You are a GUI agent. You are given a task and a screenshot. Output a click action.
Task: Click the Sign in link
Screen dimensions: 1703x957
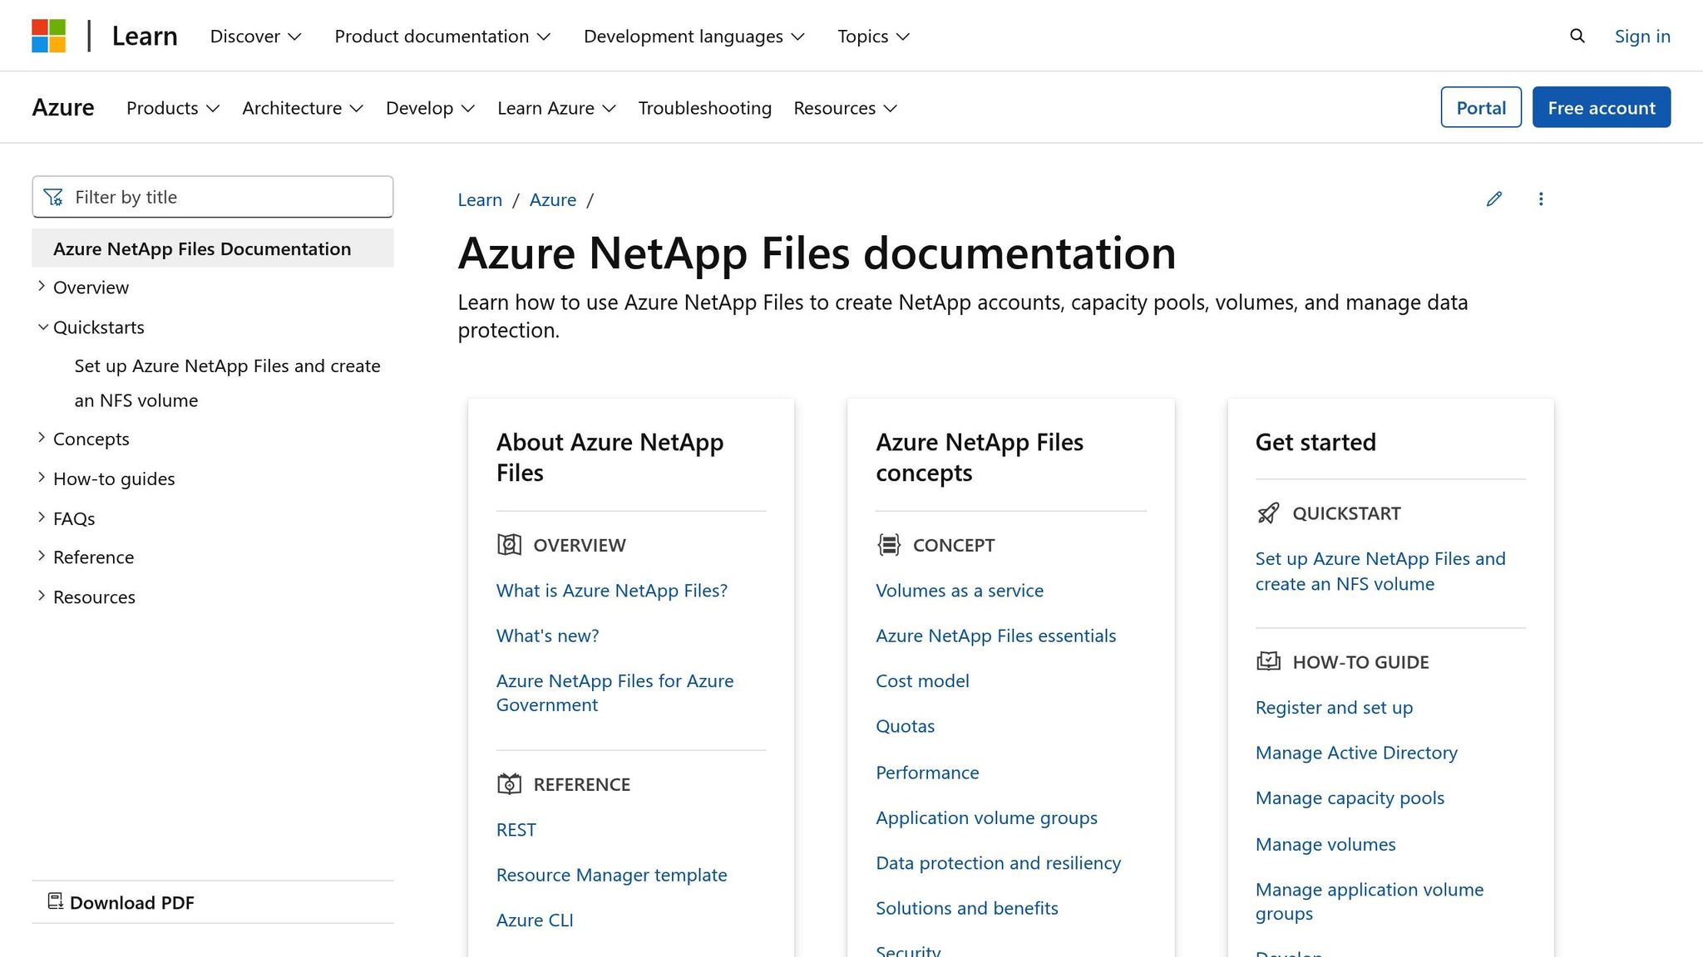[x=1642, y=36]
